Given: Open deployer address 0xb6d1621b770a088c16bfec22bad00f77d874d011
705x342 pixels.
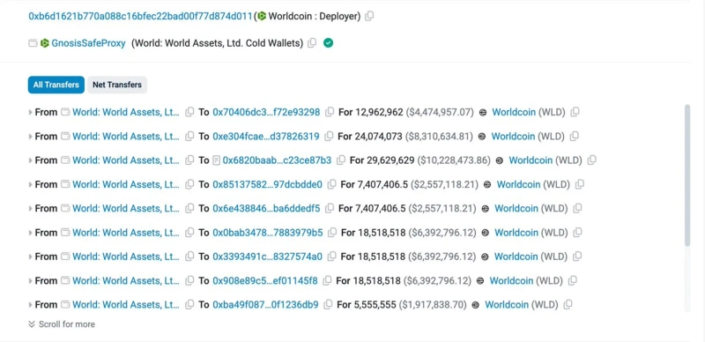Looking at the screenshot, I should pos(140,16).
